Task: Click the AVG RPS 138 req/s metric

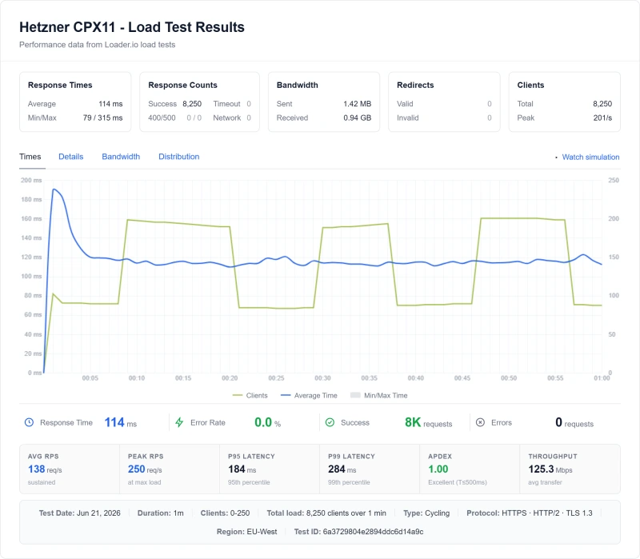Action: (45, 469)
